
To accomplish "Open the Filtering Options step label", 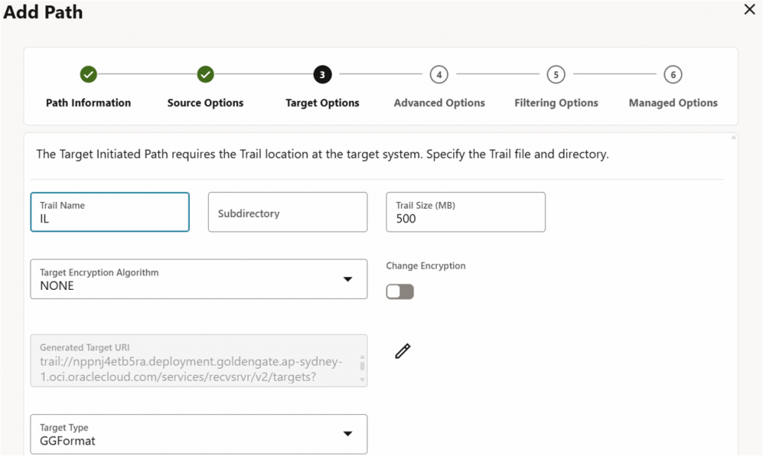I will [x=556, y=103].
